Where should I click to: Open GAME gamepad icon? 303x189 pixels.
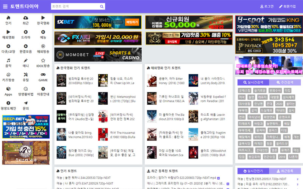click(x=43, y=75)
